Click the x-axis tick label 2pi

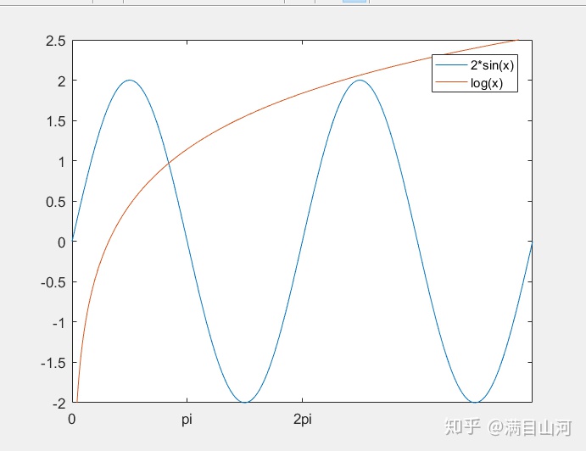pyautogui.click(x=303, y=420)
